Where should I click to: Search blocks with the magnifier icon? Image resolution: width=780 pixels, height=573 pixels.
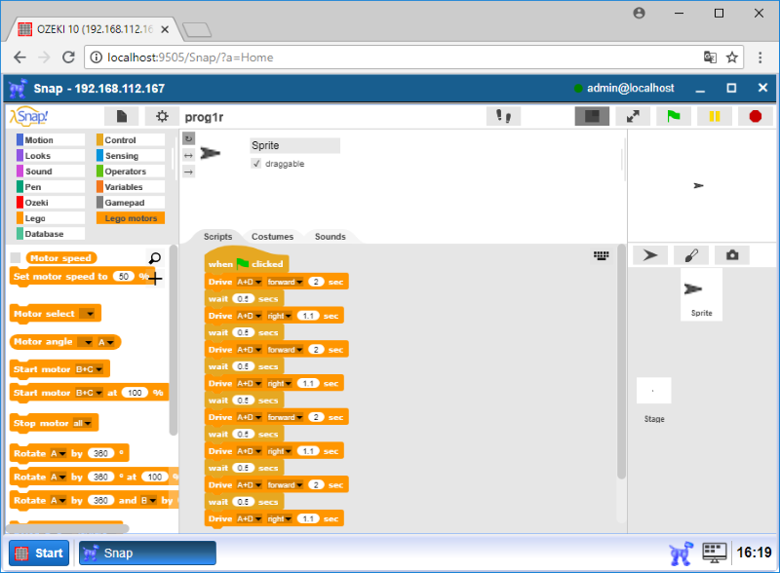155,257
